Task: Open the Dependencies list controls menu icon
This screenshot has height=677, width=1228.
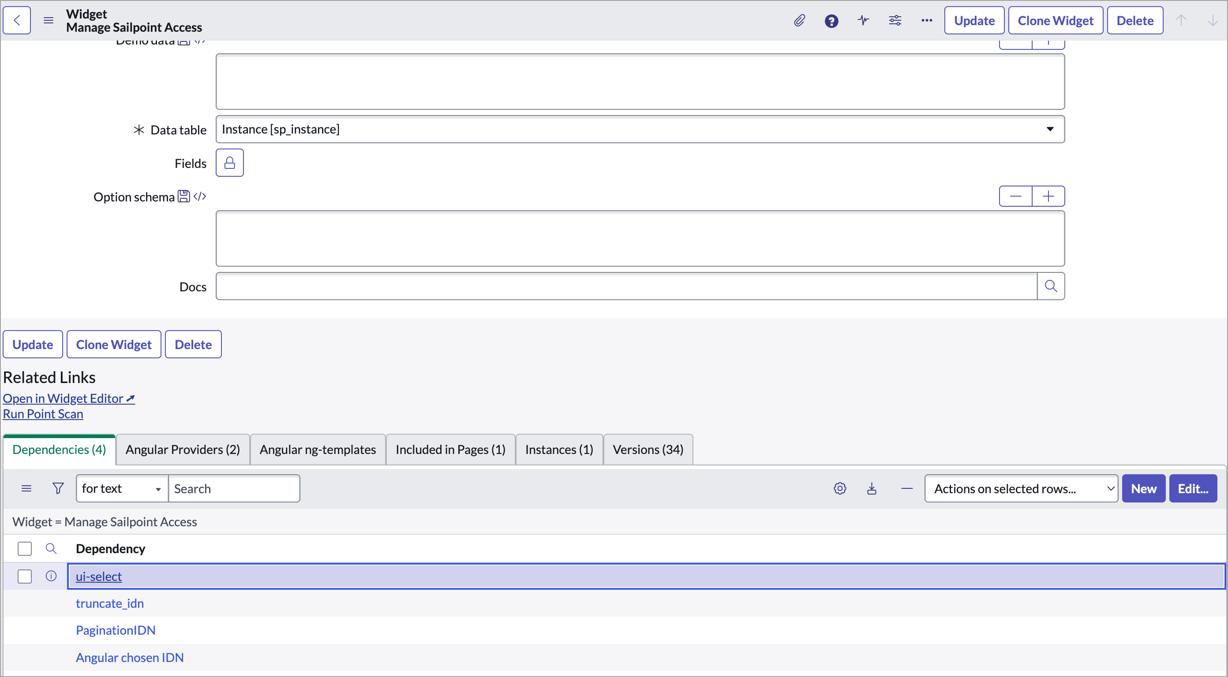Action: (27, 488)
